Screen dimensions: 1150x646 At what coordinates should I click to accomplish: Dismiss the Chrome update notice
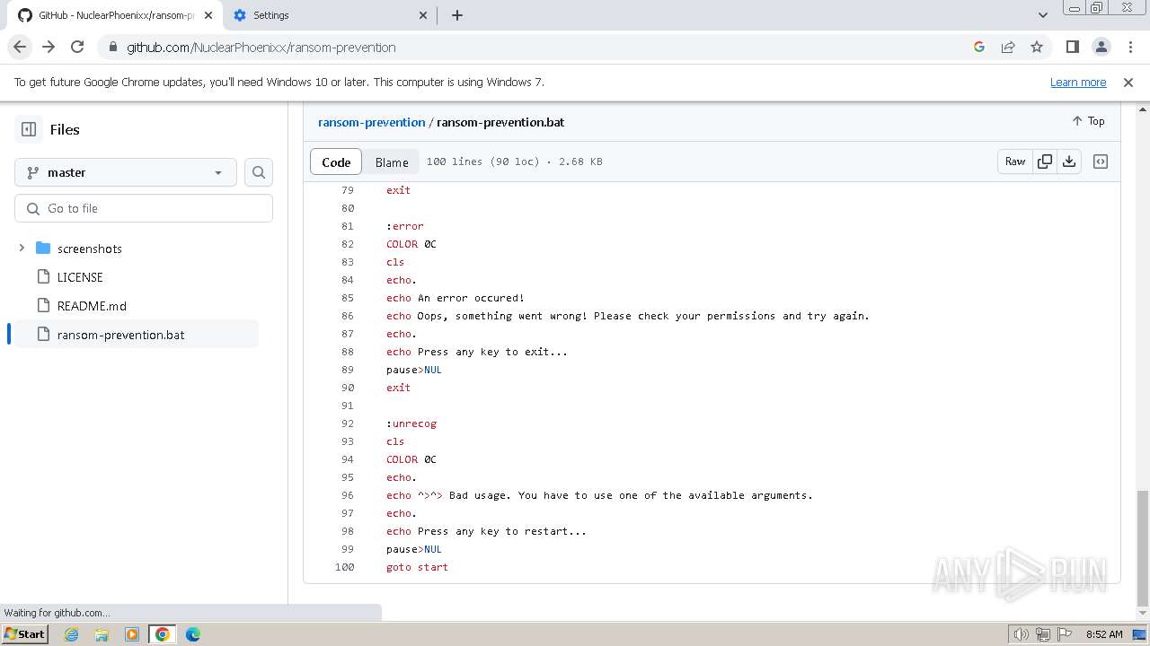point(1128,82)
